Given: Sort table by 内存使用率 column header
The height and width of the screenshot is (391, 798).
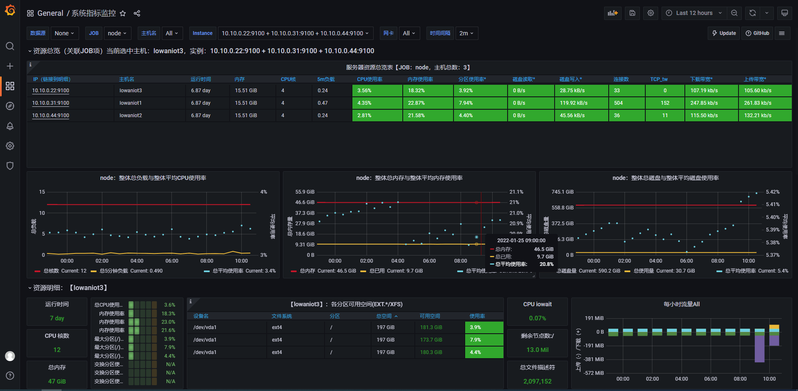Looking at the screenshot, I should (420, 79).
